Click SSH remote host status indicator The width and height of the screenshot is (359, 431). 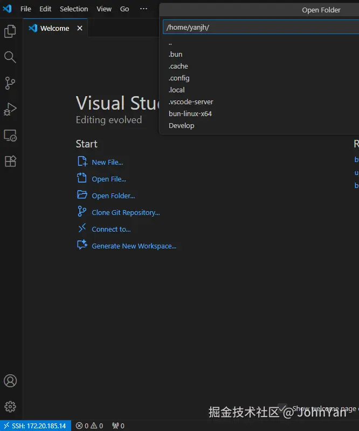36,426
